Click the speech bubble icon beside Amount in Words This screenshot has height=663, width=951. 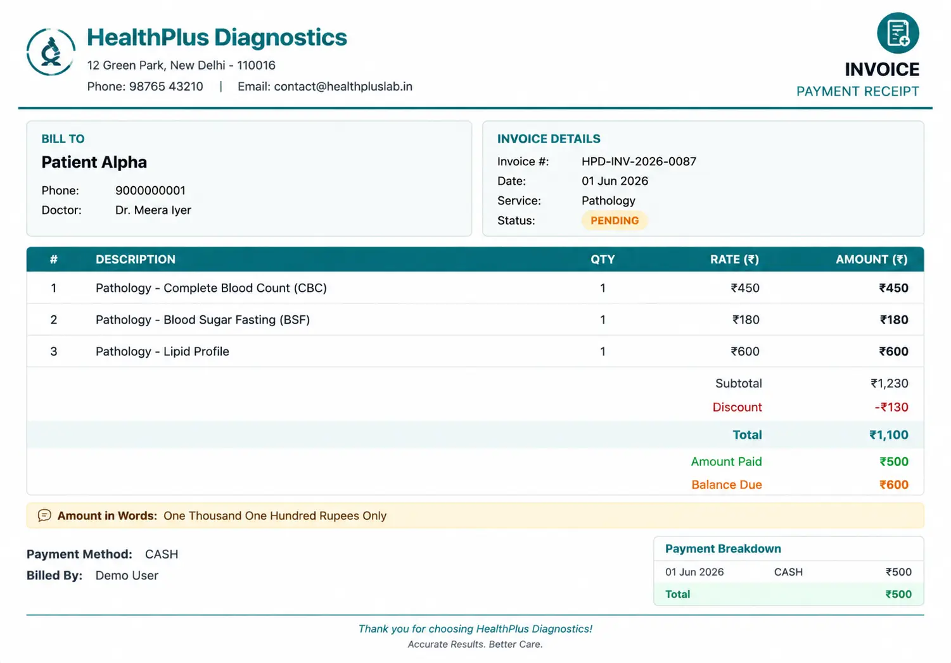44,515
